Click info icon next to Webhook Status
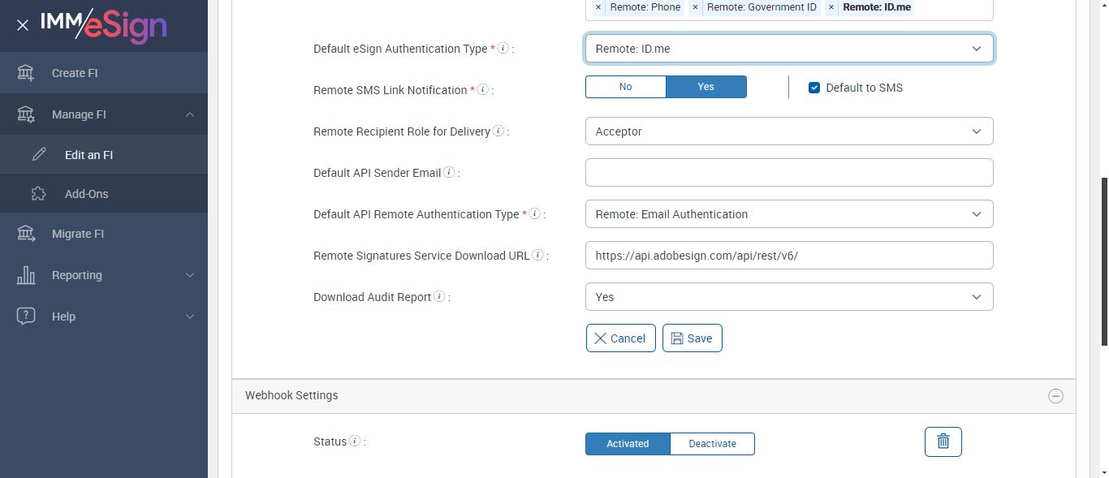The image size is (1109, 478). click(x=354, y=441)
